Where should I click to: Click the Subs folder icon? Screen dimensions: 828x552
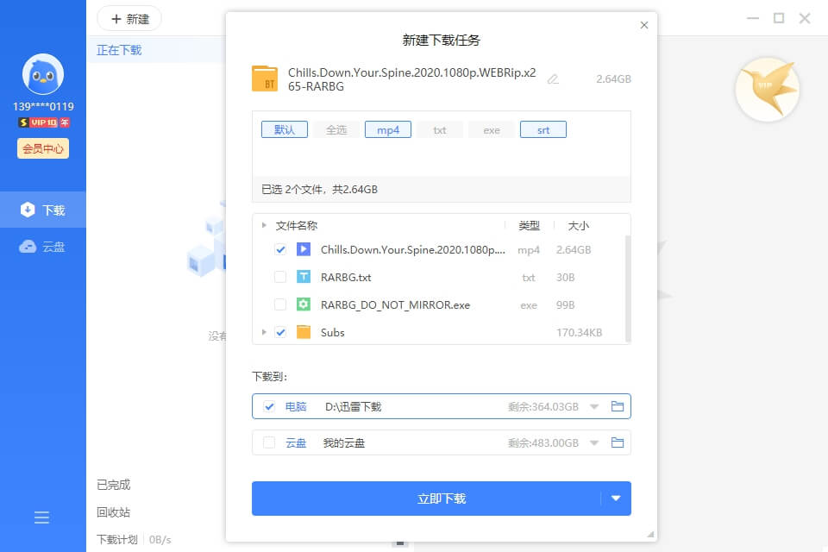click(303, 332)
